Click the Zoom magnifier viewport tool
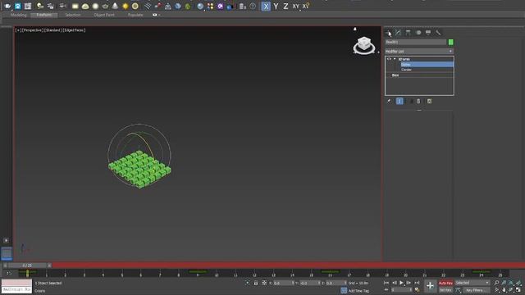Viewport: 525px width, 295px height. tap(496, 283)
